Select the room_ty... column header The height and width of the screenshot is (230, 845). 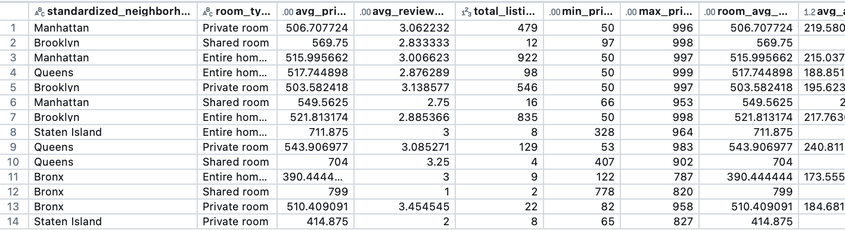click(x=236, y=12)
